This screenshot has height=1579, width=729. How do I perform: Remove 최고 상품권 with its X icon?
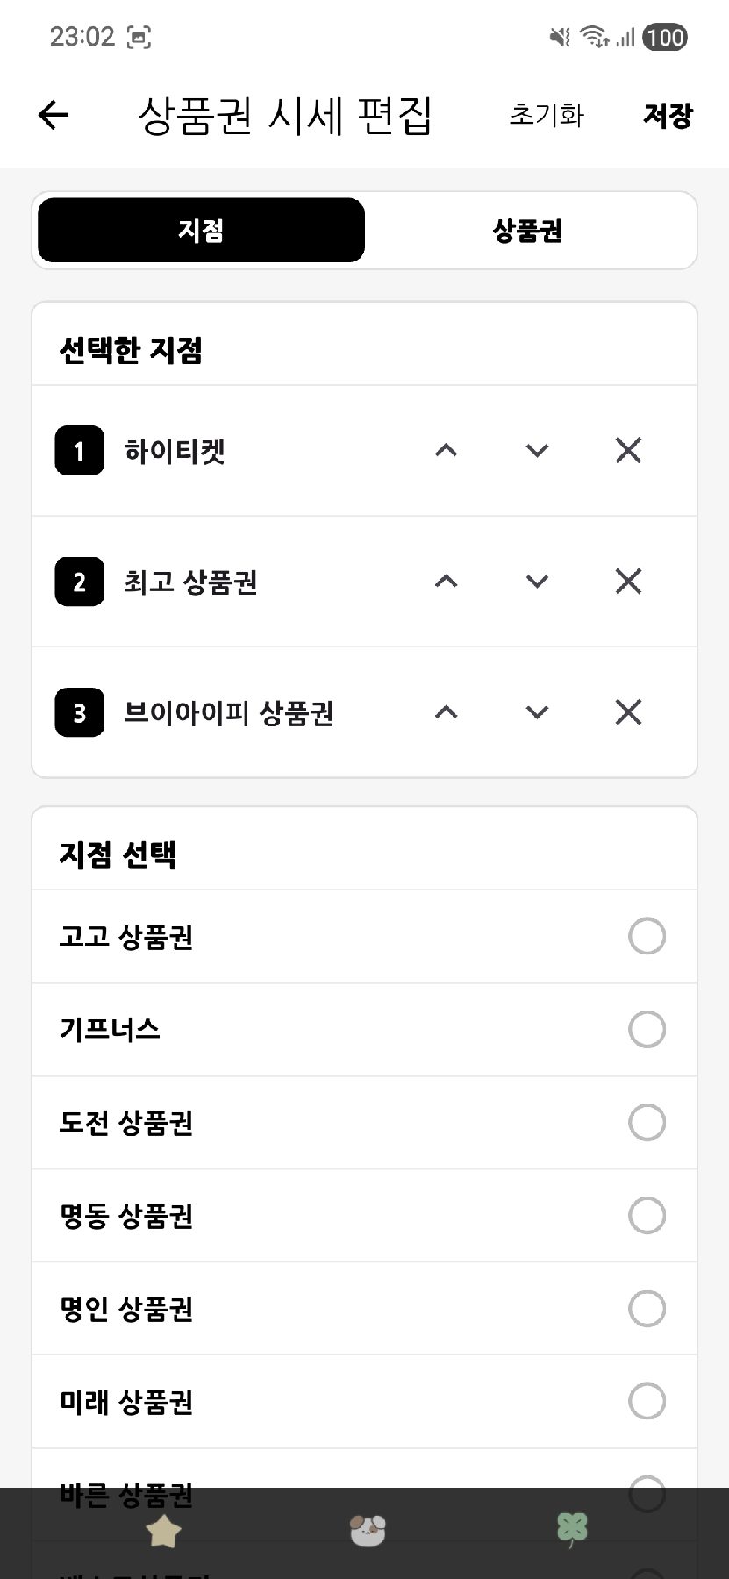628,581
